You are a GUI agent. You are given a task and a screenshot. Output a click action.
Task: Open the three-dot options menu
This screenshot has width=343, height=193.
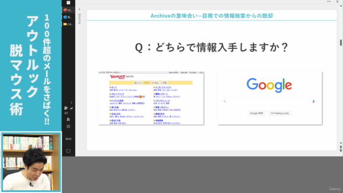coord(329,2)
